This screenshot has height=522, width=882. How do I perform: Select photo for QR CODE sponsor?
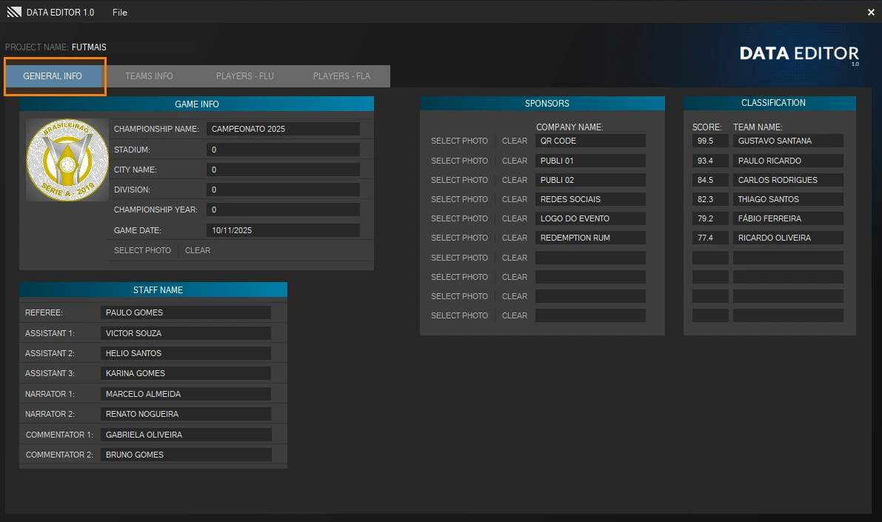[x=459, y=141]
